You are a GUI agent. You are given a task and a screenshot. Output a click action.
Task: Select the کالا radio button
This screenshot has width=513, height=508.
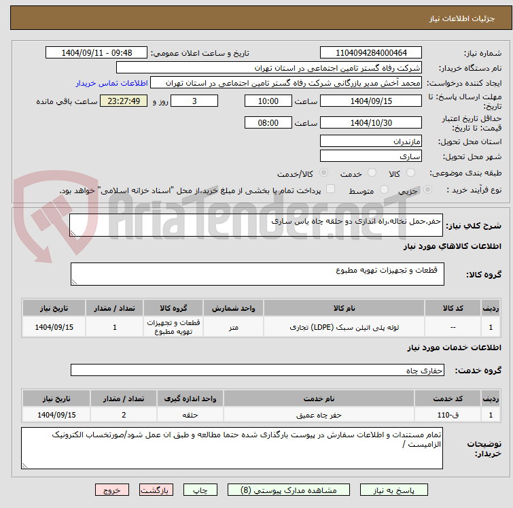pos(410,173)
